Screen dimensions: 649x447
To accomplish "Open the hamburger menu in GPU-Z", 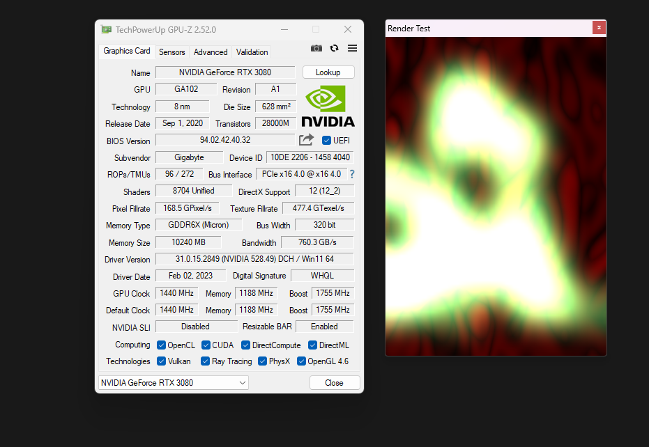I will (352, 48).
